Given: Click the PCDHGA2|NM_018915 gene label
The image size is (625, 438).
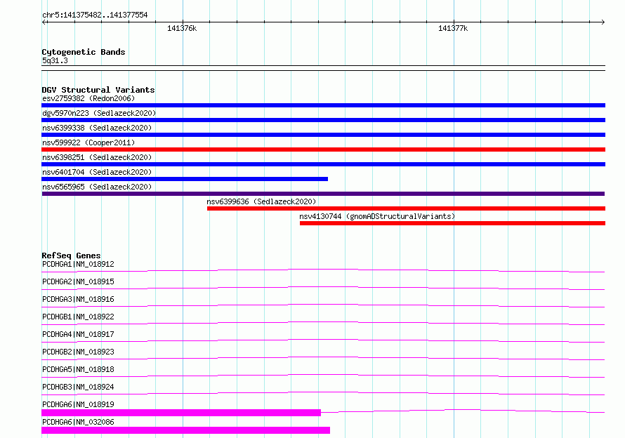Looking at the screenshot, I should (x=78, y=281).
